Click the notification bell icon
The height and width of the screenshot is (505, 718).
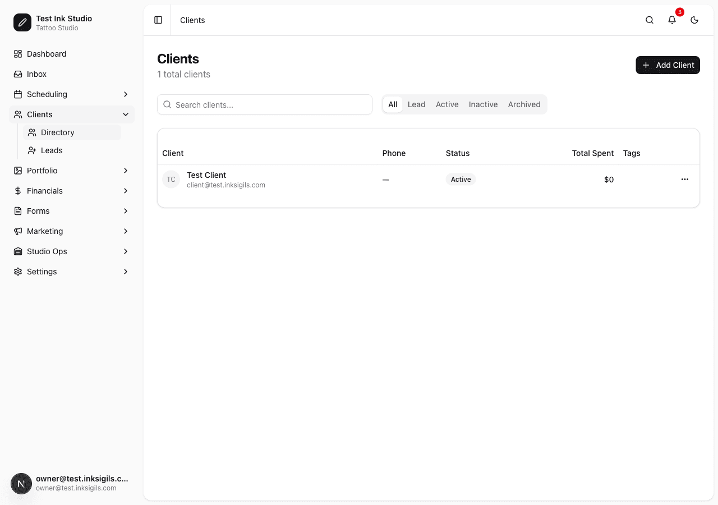[671, 20]
